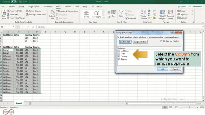Screen dimensions: 205x115
Task: Expand the Name Box dropdown
Action: (13, 27)
